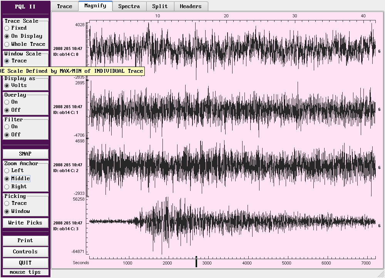Enable the Filter On option
Screen dimensions: 385x278
tap(7, 127)
